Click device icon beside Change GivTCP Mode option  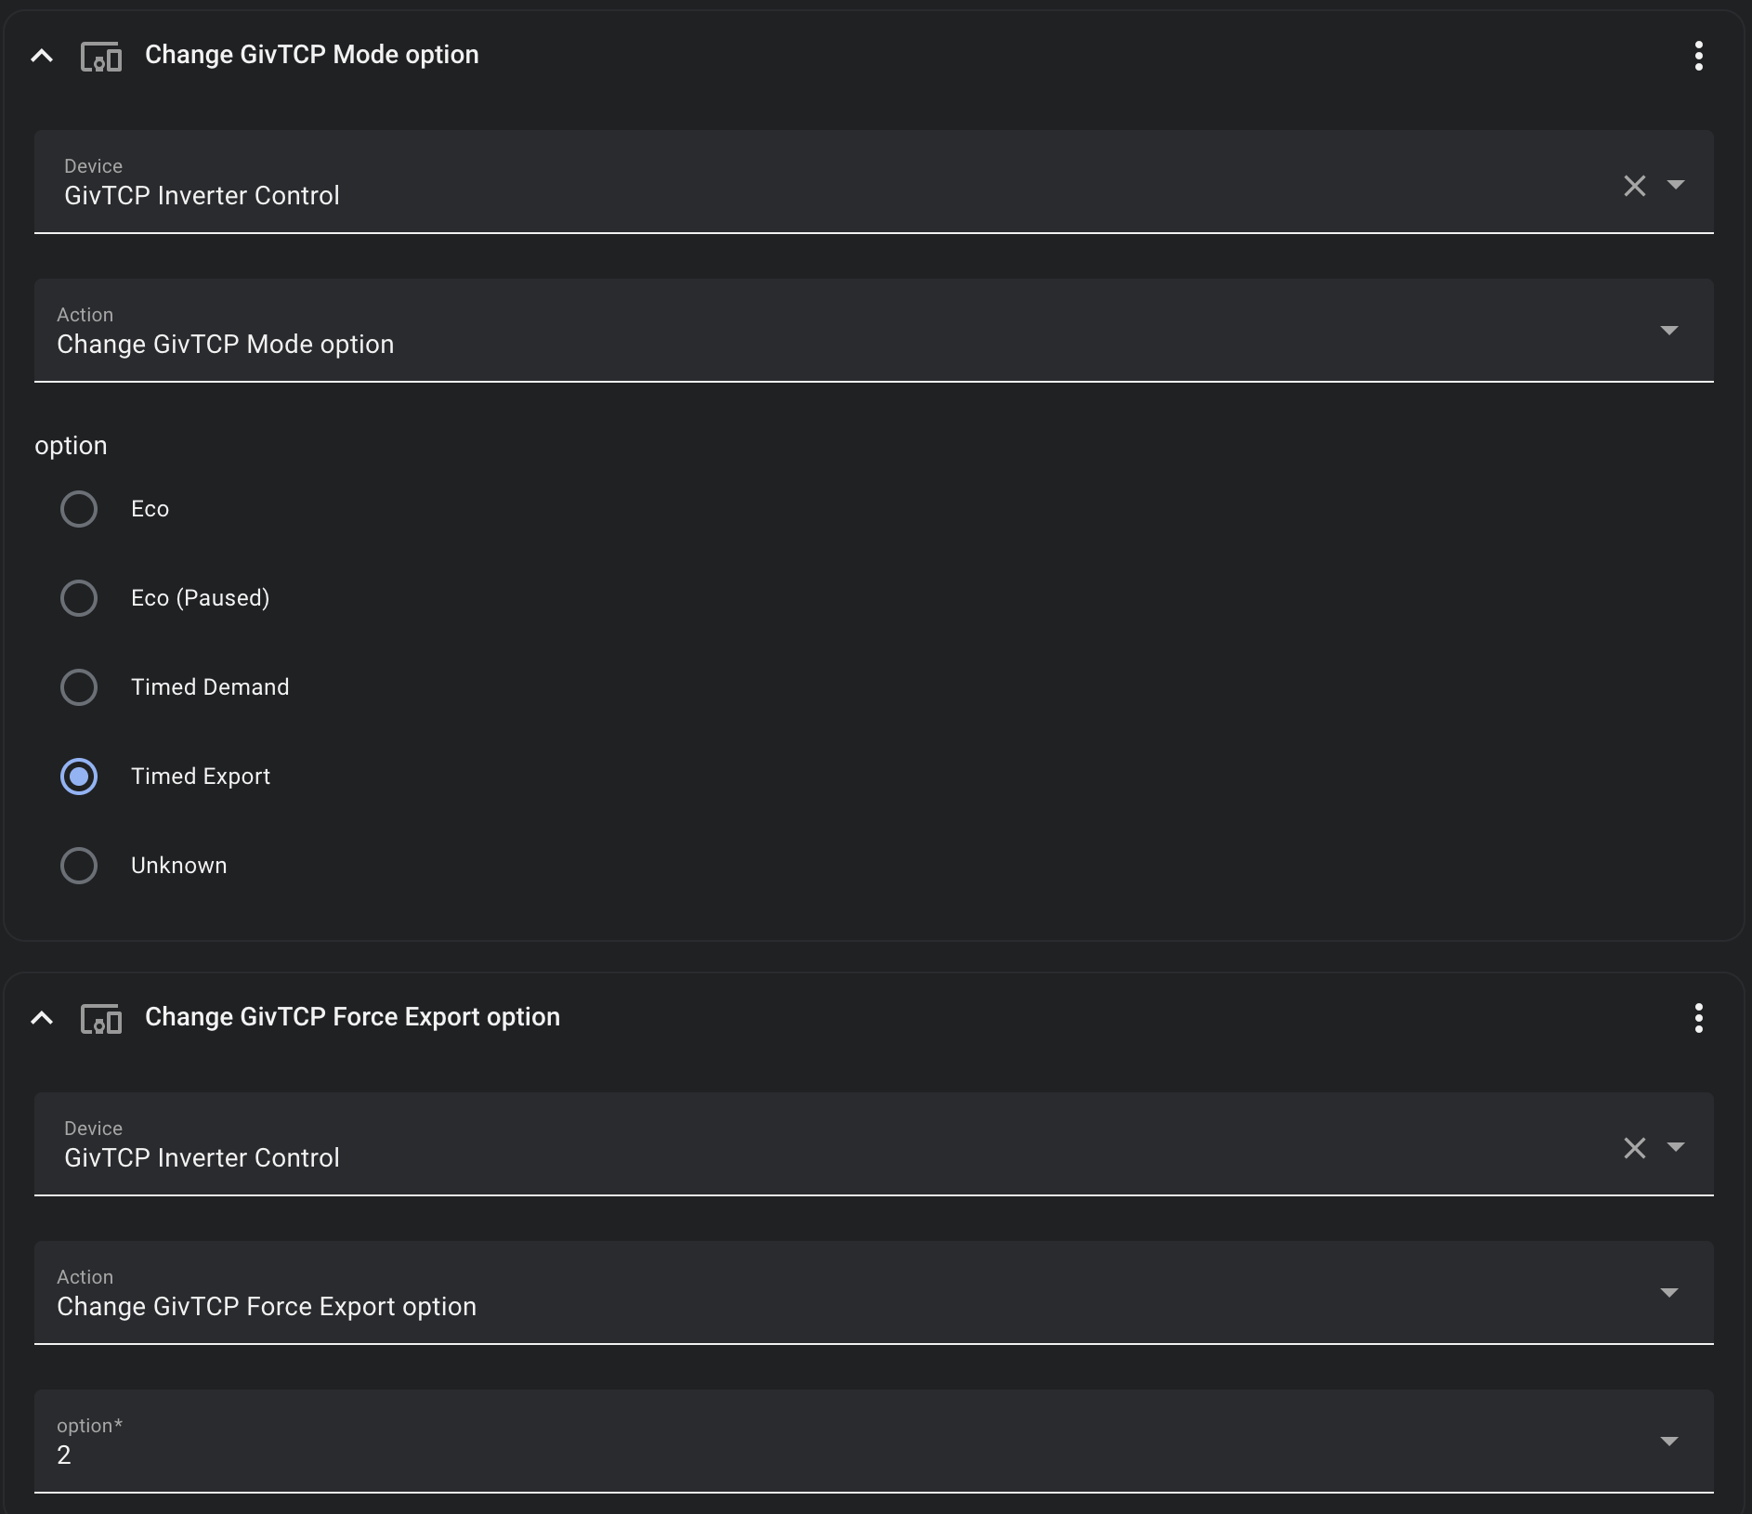[101, 57]
